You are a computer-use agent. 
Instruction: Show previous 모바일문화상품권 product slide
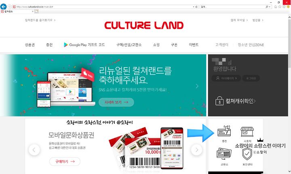click(34, 150)
